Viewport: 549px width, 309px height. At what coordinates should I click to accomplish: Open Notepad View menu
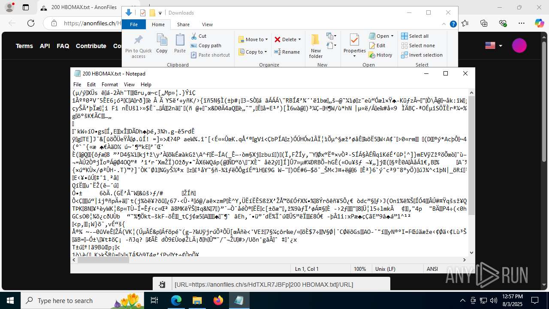tap(129, 85)
